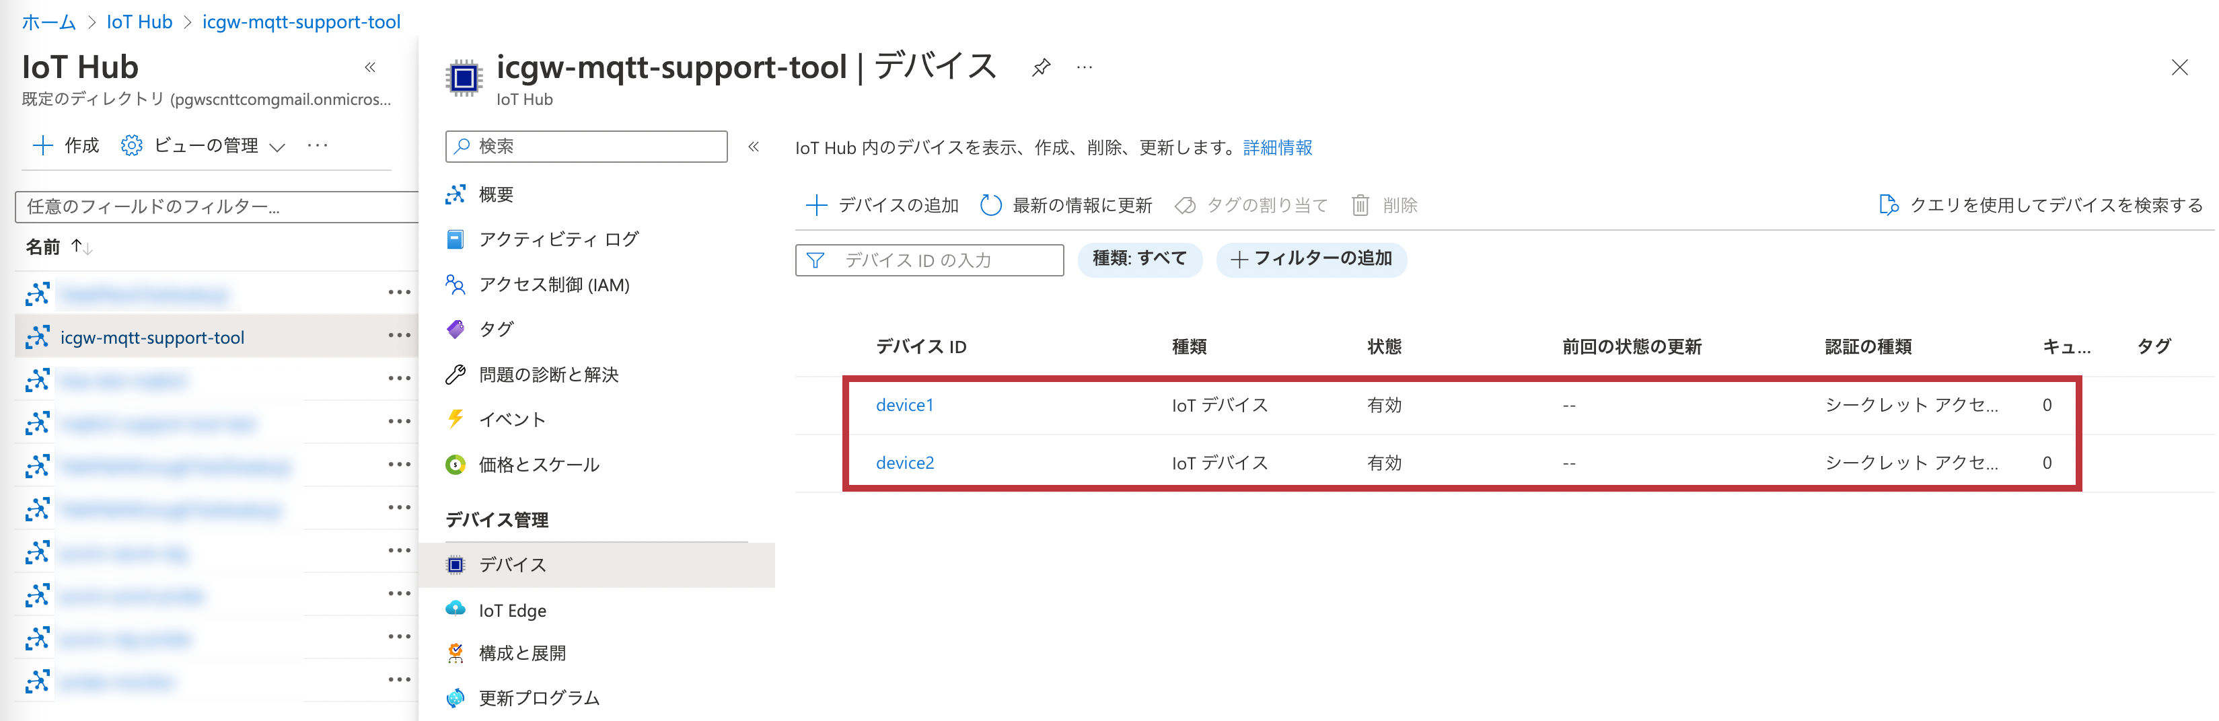
Task: Open 価格とスケール via its icon
Action: point(458,463)
